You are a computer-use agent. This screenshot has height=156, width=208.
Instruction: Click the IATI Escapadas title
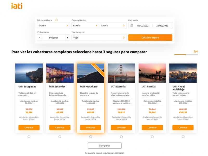point(27,87)
